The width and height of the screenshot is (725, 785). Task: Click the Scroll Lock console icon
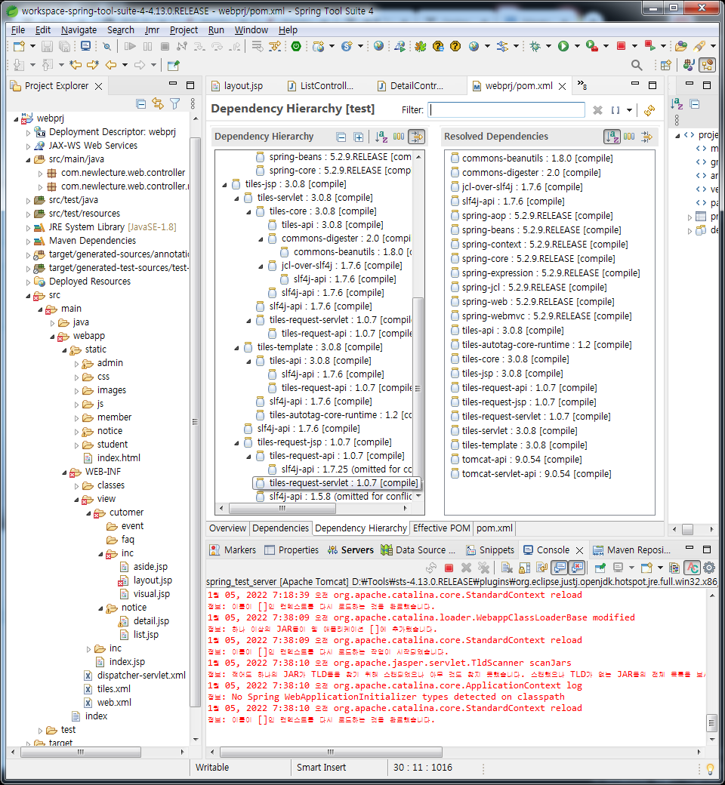(x=524, y=568)
